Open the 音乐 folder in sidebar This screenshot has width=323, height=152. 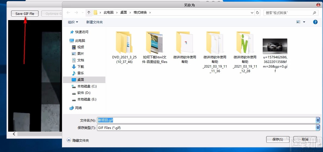(78, 73)
